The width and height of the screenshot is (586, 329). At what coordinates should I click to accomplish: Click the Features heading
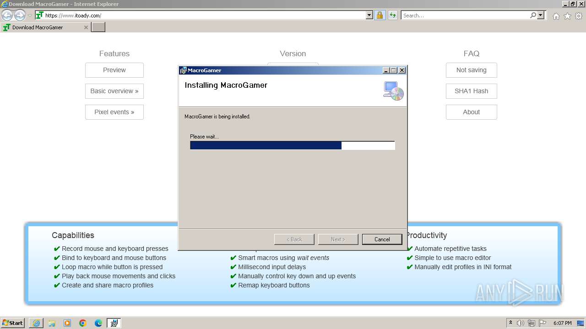pos(114,53)
